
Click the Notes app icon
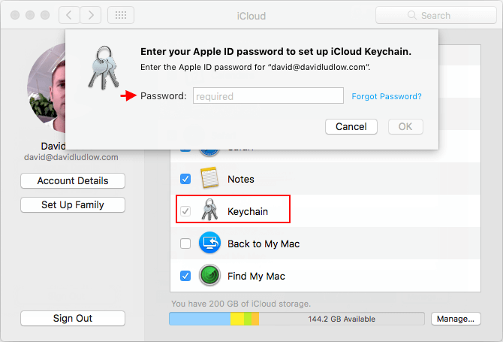[209, 177]
